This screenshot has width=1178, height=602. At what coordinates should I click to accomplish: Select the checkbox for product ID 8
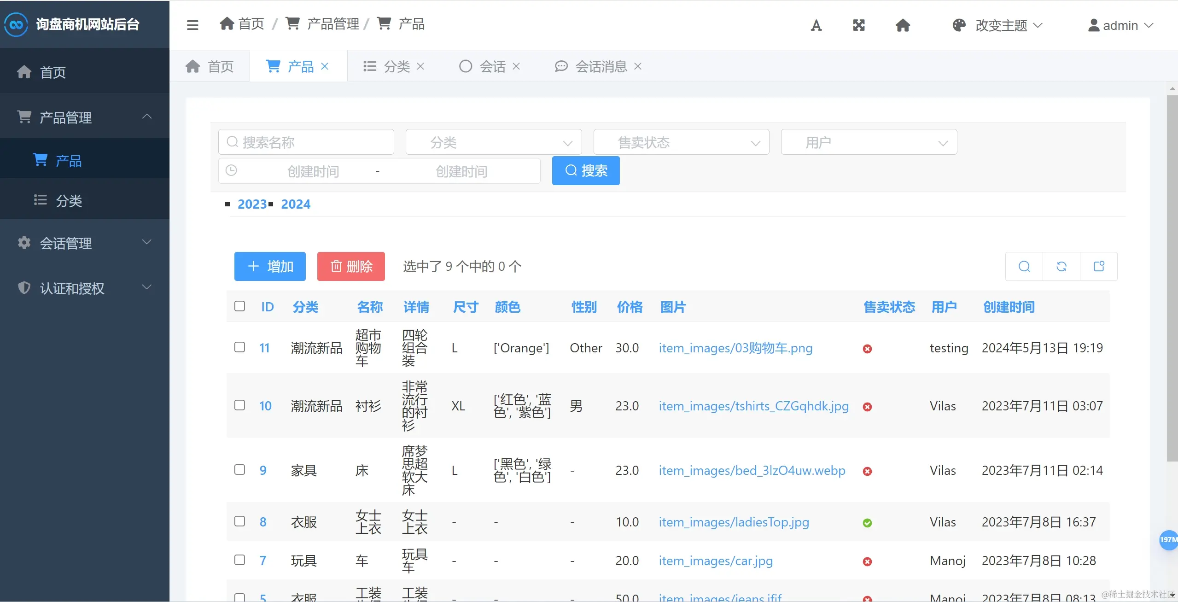[x=239, y=521]
